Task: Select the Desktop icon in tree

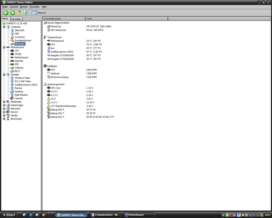Action: [12, 92]
